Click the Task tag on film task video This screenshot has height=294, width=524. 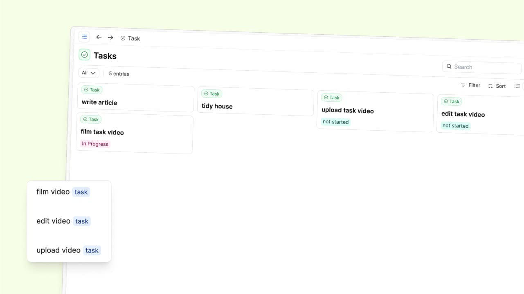(x=91, y=120)
